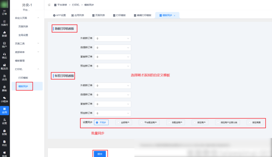Open the 数据 section in left sidebar
This screenshot has width=272, height=157.
(5, 34)
